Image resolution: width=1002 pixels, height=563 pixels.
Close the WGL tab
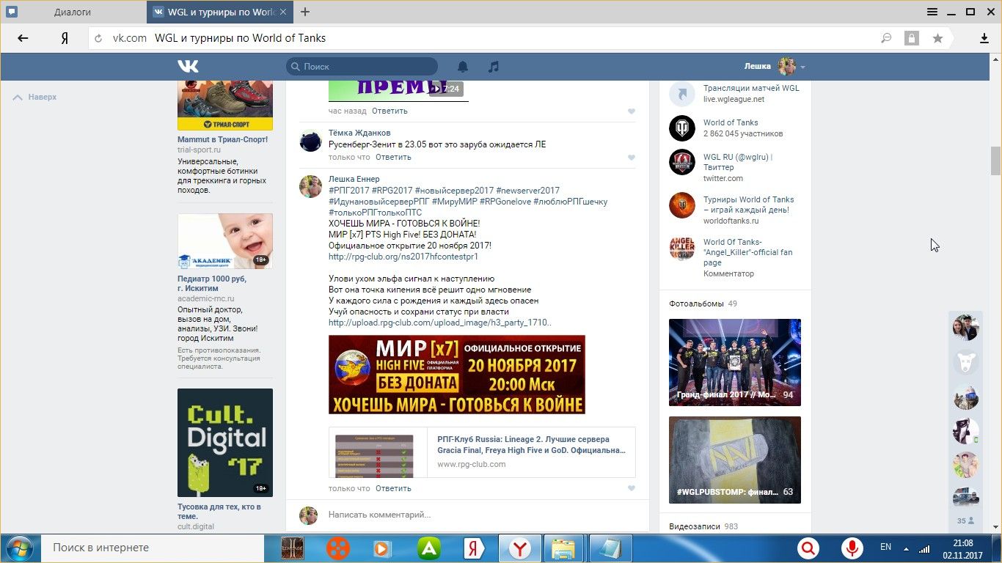pyautogui.click(x=283, y=12)
